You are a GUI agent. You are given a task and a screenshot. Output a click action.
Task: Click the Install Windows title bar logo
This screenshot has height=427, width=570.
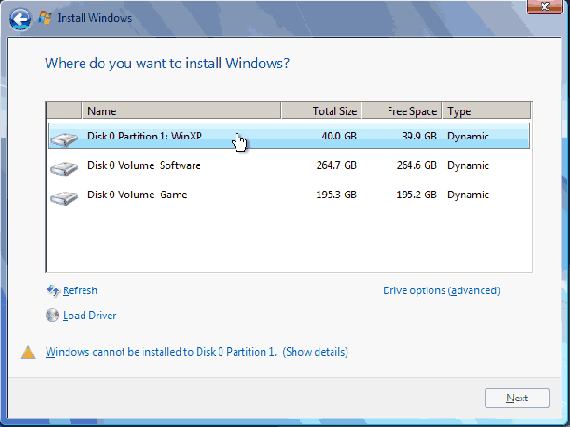tap(46, 18)
